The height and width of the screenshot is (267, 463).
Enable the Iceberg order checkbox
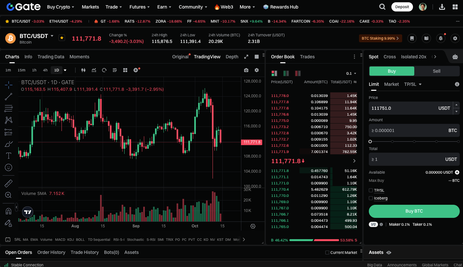pyautogui.click(x=371, y=198)
